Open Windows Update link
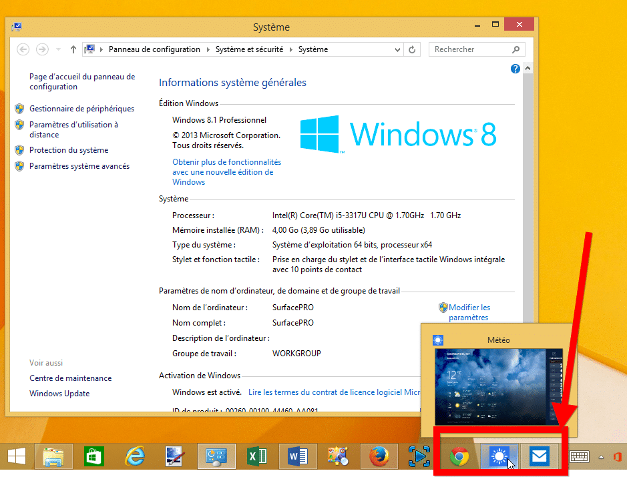Screen dimensions: 627x477 tap(59, 394)
